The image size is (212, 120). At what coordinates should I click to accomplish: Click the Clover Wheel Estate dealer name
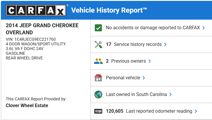[x=27, y=105]
